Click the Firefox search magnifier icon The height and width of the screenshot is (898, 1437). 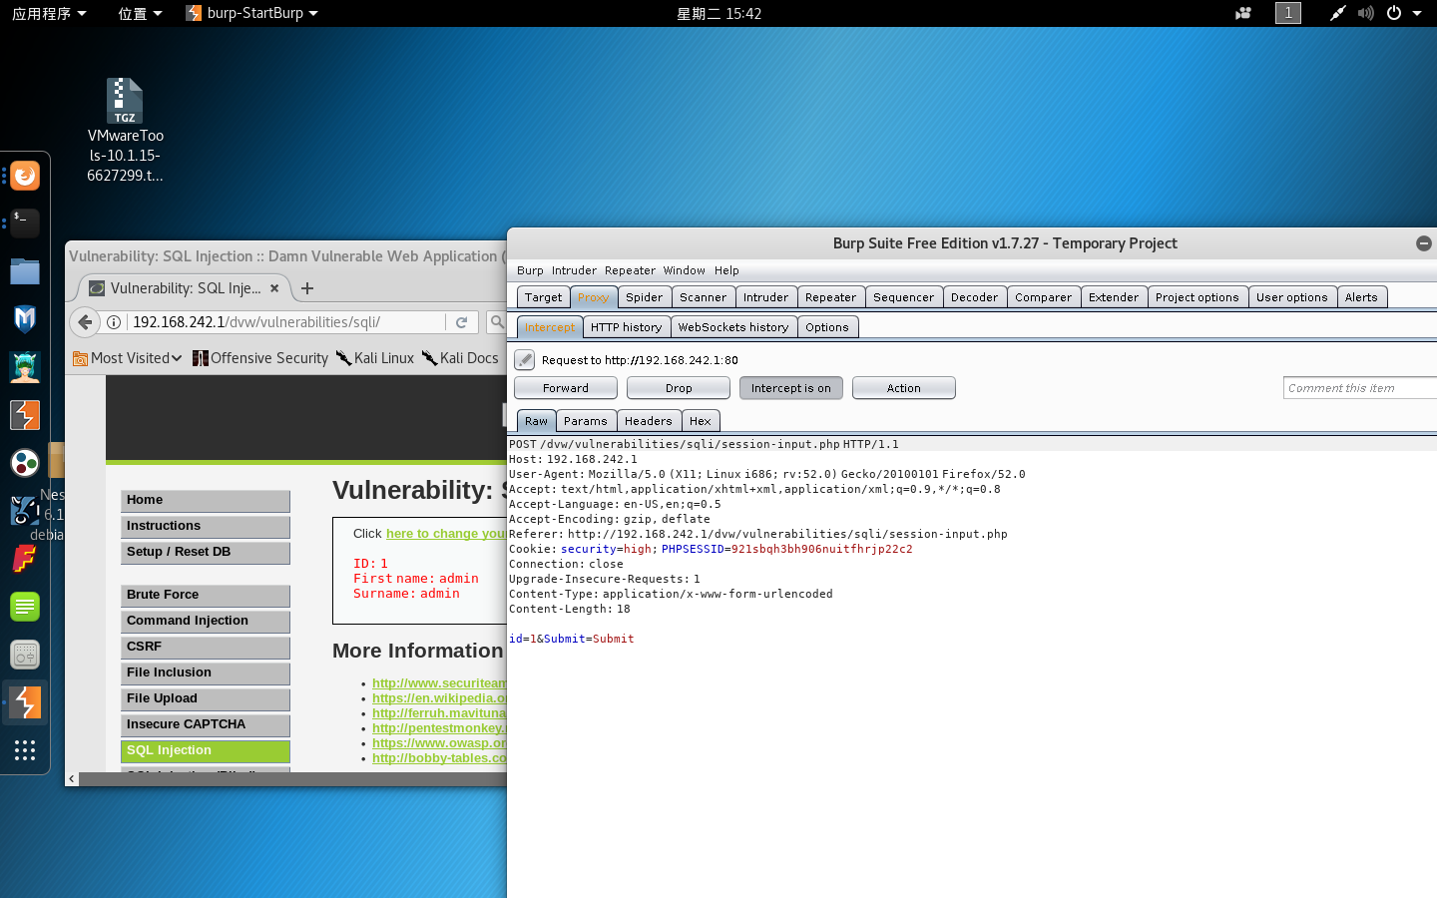[x=497, y=322]
